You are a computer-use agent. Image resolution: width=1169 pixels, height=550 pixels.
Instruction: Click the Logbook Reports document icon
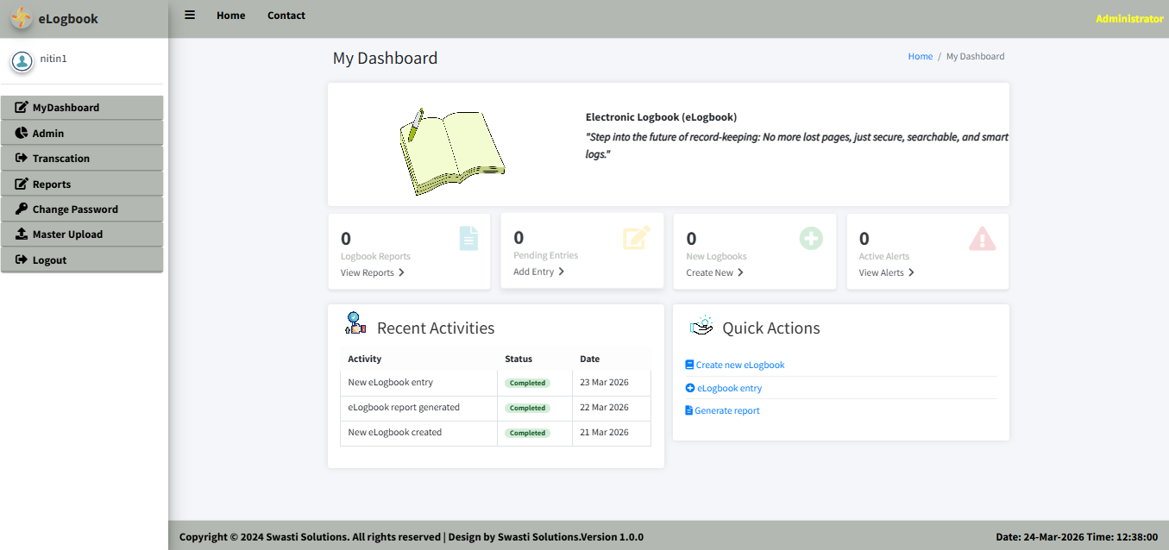coord(468,238)
